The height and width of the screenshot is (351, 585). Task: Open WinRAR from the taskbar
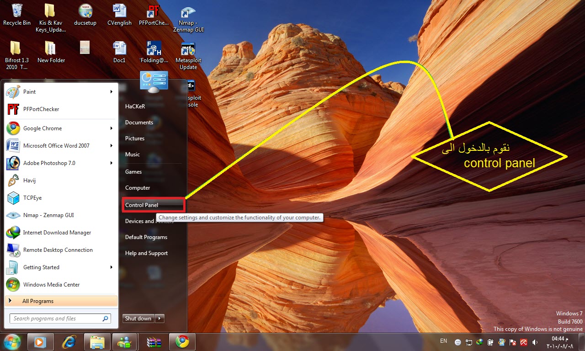(154, 342)
